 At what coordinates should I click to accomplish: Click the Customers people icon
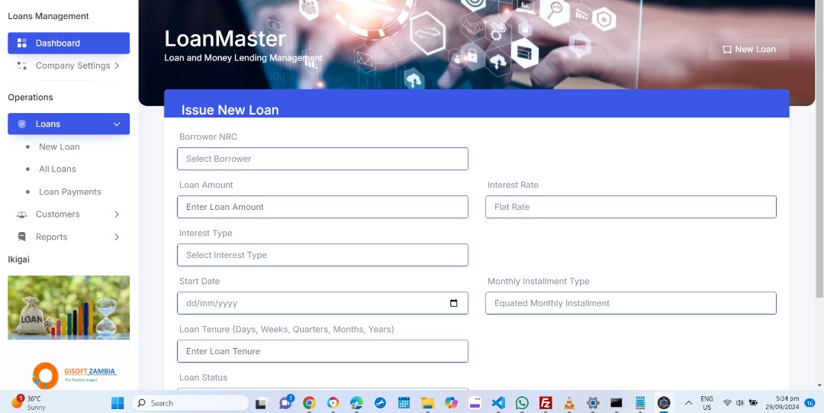click(x=22, y=215)
